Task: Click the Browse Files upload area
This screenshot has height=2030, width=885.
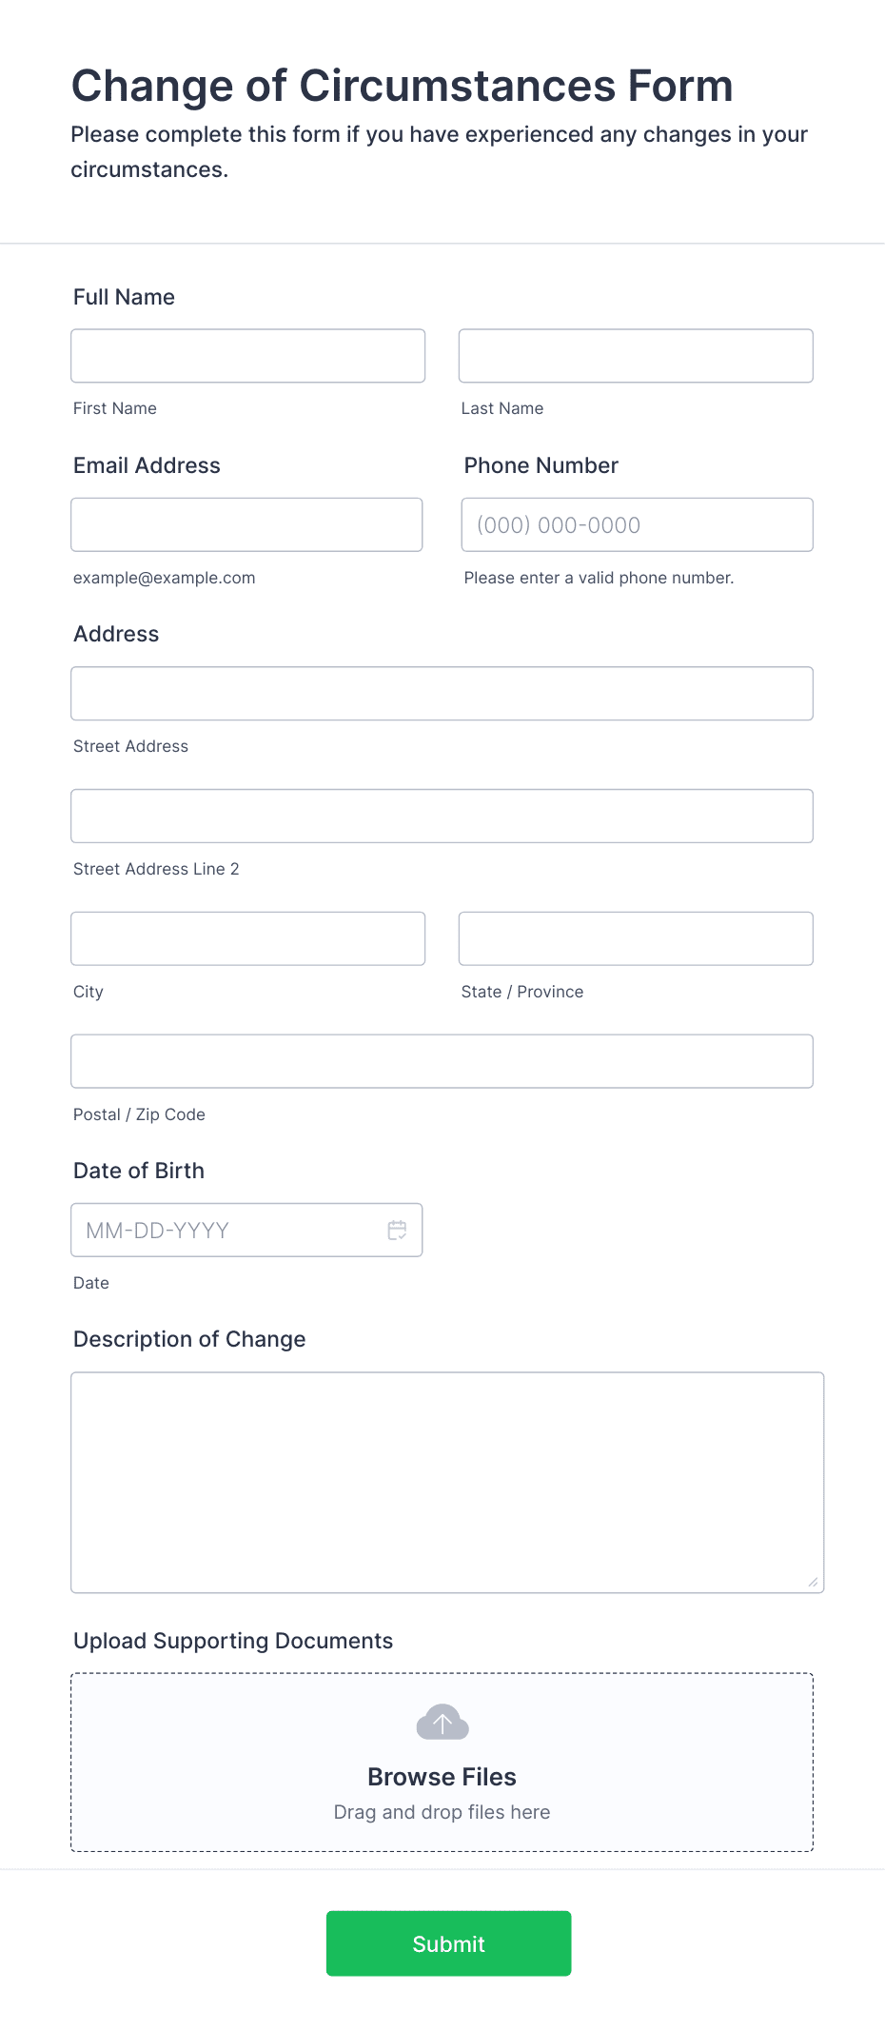Action: 442,1776
